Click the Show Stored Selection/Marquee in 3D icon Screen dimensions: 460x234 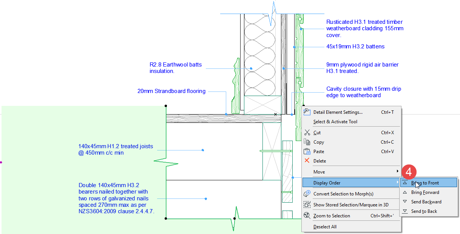pyautogui.click(x=307, y=205)
